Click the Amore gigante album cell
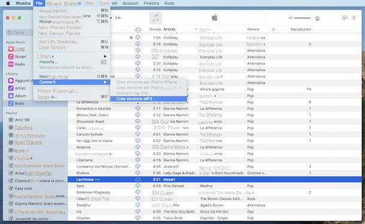The height and width of the screenshot is (224, 365). [212, 89]
